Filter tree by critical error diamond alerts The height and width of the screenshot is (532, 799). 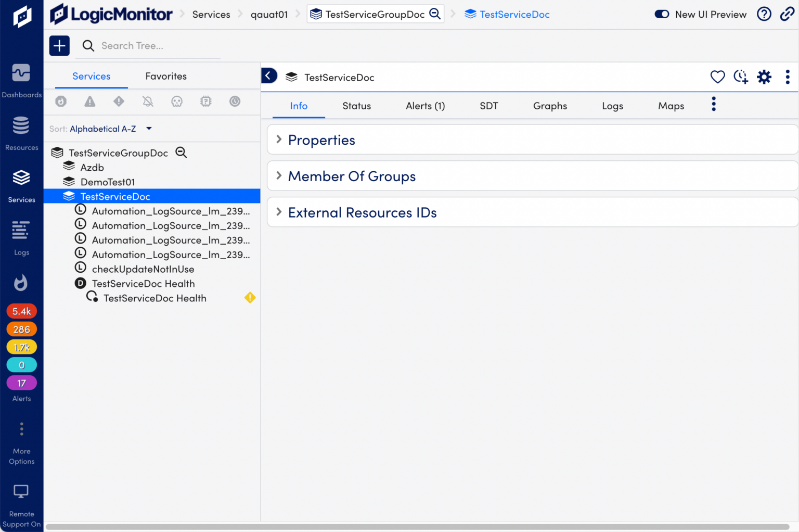[x=119, y=102]
